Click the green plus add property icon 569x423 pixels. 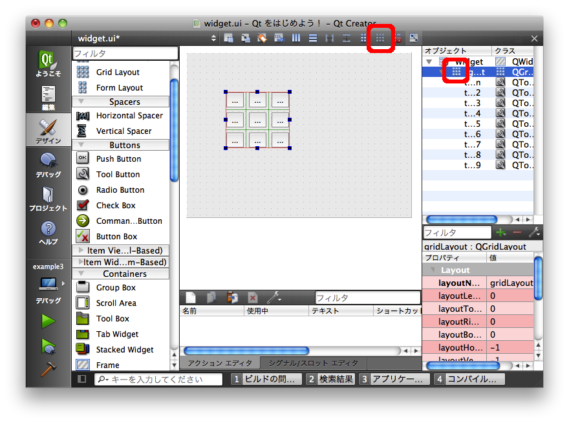[x=500, y=232]
